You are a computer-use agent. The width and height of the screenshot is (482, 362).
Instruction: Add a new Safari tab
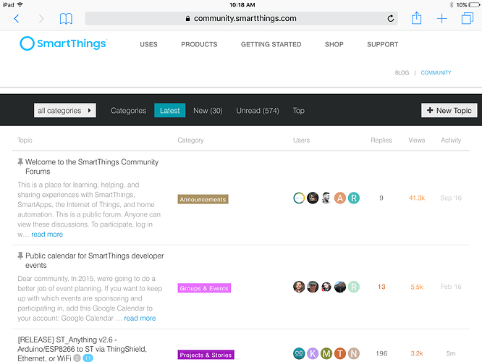(441, 18)
